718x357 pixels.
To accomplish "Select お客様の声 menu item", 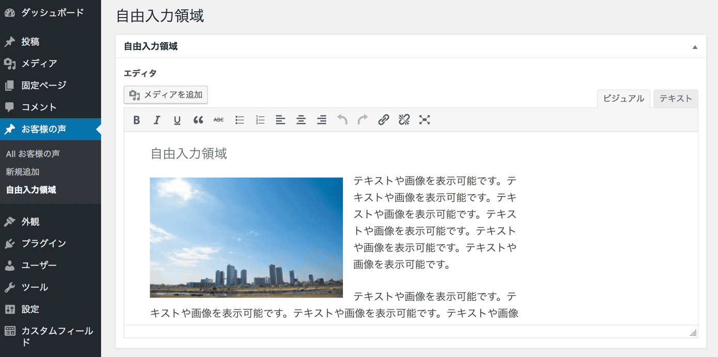I will [x=51, y=129].
